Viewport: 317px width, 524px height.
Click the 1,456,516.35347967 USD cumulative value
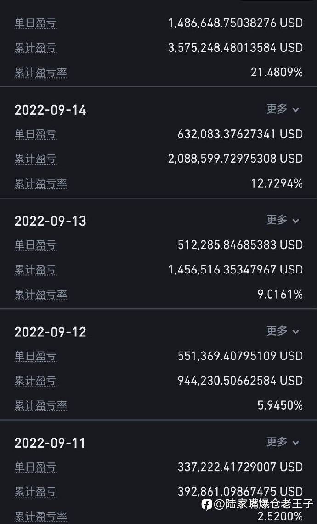click(x=235, y=269)
